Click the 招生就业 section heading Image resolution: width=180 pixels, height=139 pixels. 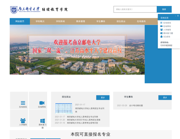[66, 97]
